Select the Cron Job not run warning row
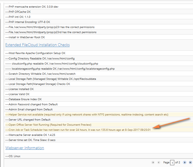The width and height of the screenshot is (193, 167). tap(78, 130)
